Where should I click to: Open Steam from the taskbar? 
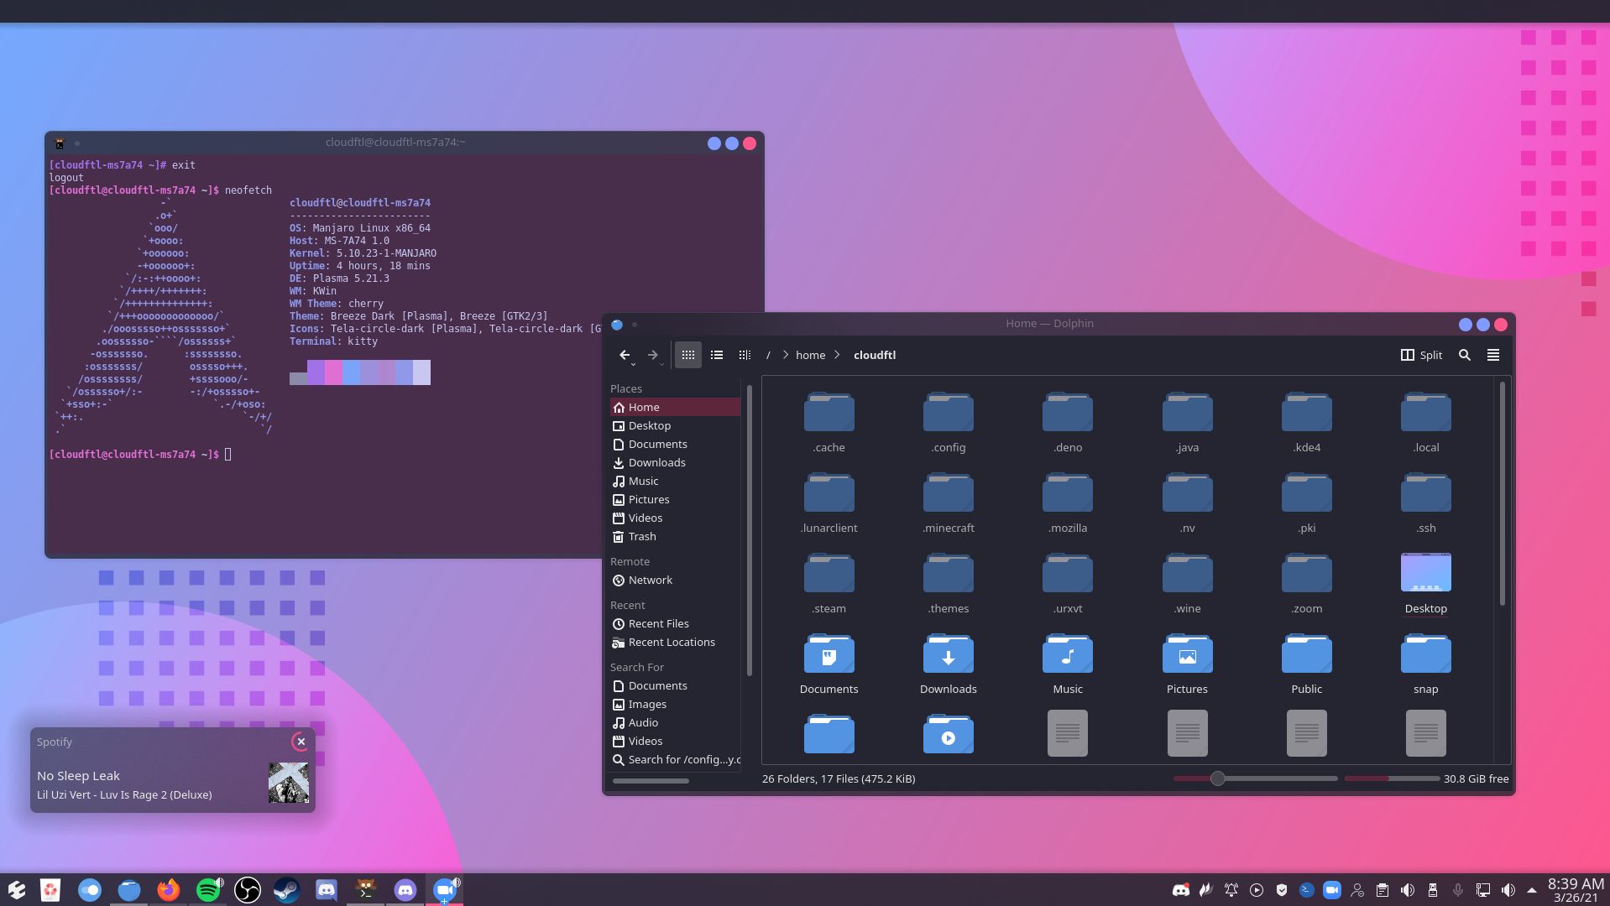pyautogui.click(x=286, y=890)
